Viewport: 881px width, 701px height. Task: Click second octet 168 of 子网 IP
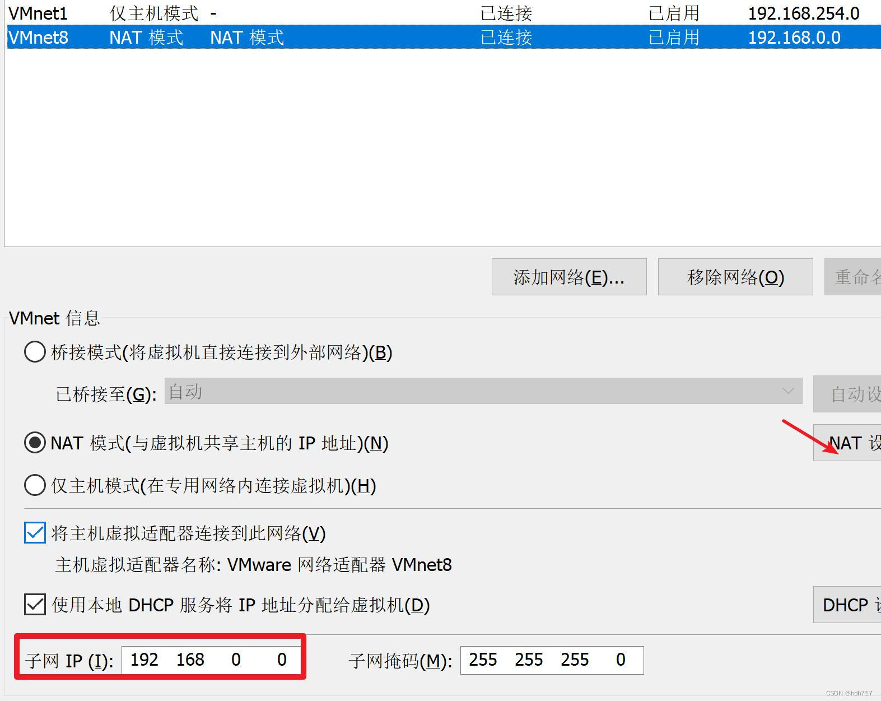(190, 660)
